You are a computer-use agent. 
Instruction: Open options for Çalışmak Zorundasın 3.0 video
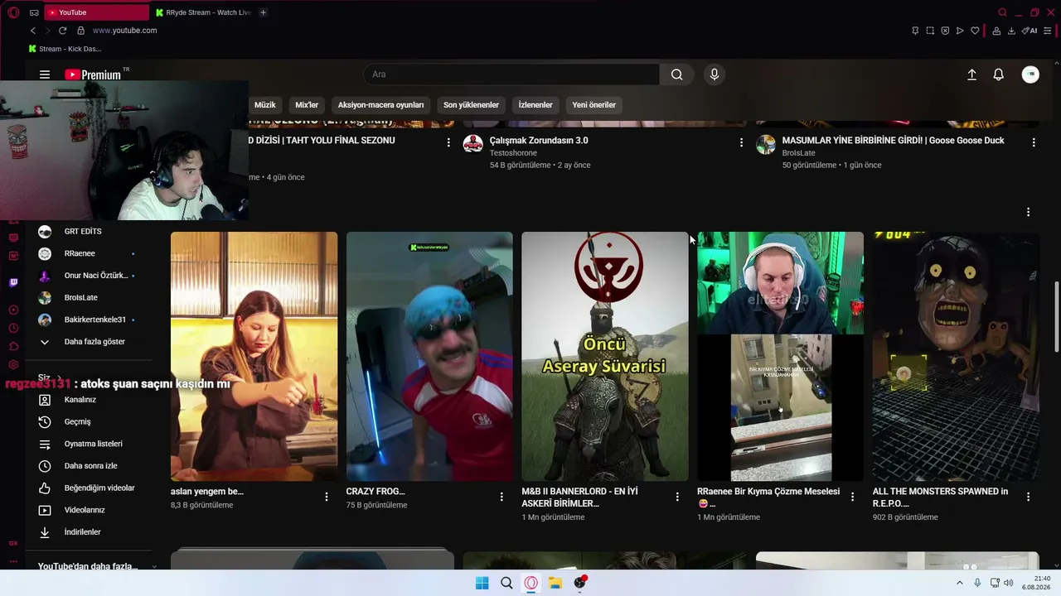click(741, 142)
